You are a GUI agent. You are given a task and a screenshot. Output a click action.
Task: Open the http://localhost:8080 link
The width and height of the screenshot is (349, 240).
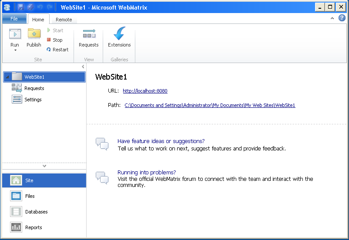[145, 91]
